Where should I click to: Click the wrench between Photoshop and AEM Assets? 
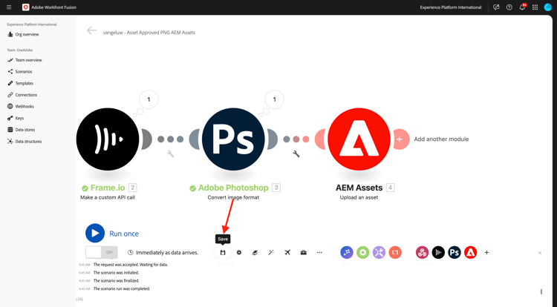click(296, 153)
